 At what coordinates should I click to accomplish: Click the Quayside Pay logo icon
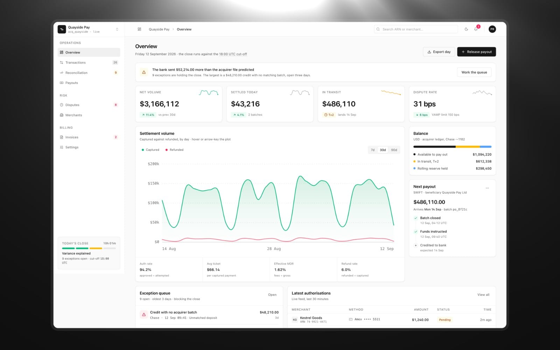click(62, 29)
